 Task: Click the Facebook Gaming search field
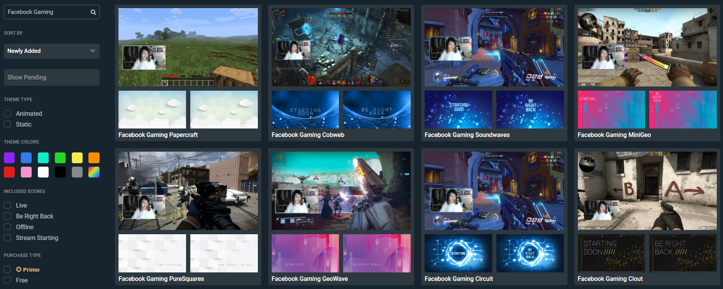[x=52, y=12]
